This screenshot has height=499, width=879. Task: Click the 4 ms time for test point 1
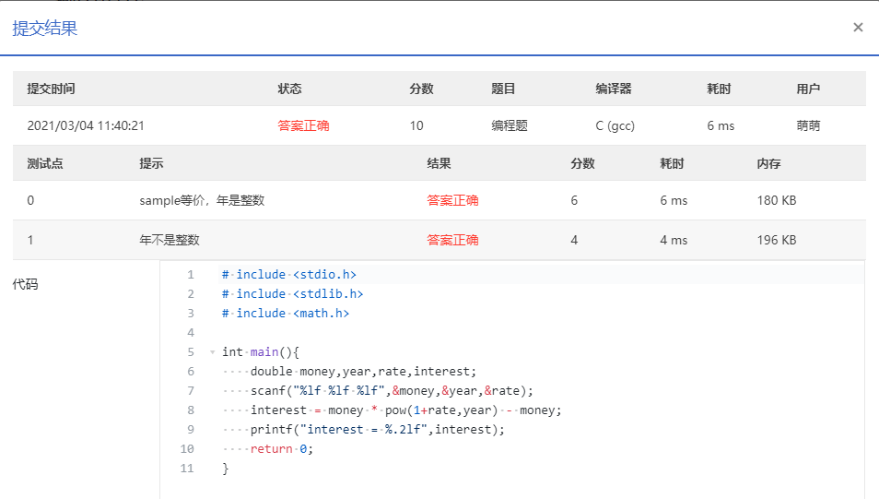(674, 240)
